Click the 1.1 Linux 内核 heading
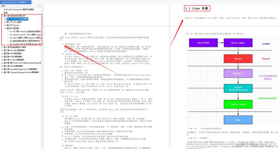The image size is (279, 149). tap(197, 8)
